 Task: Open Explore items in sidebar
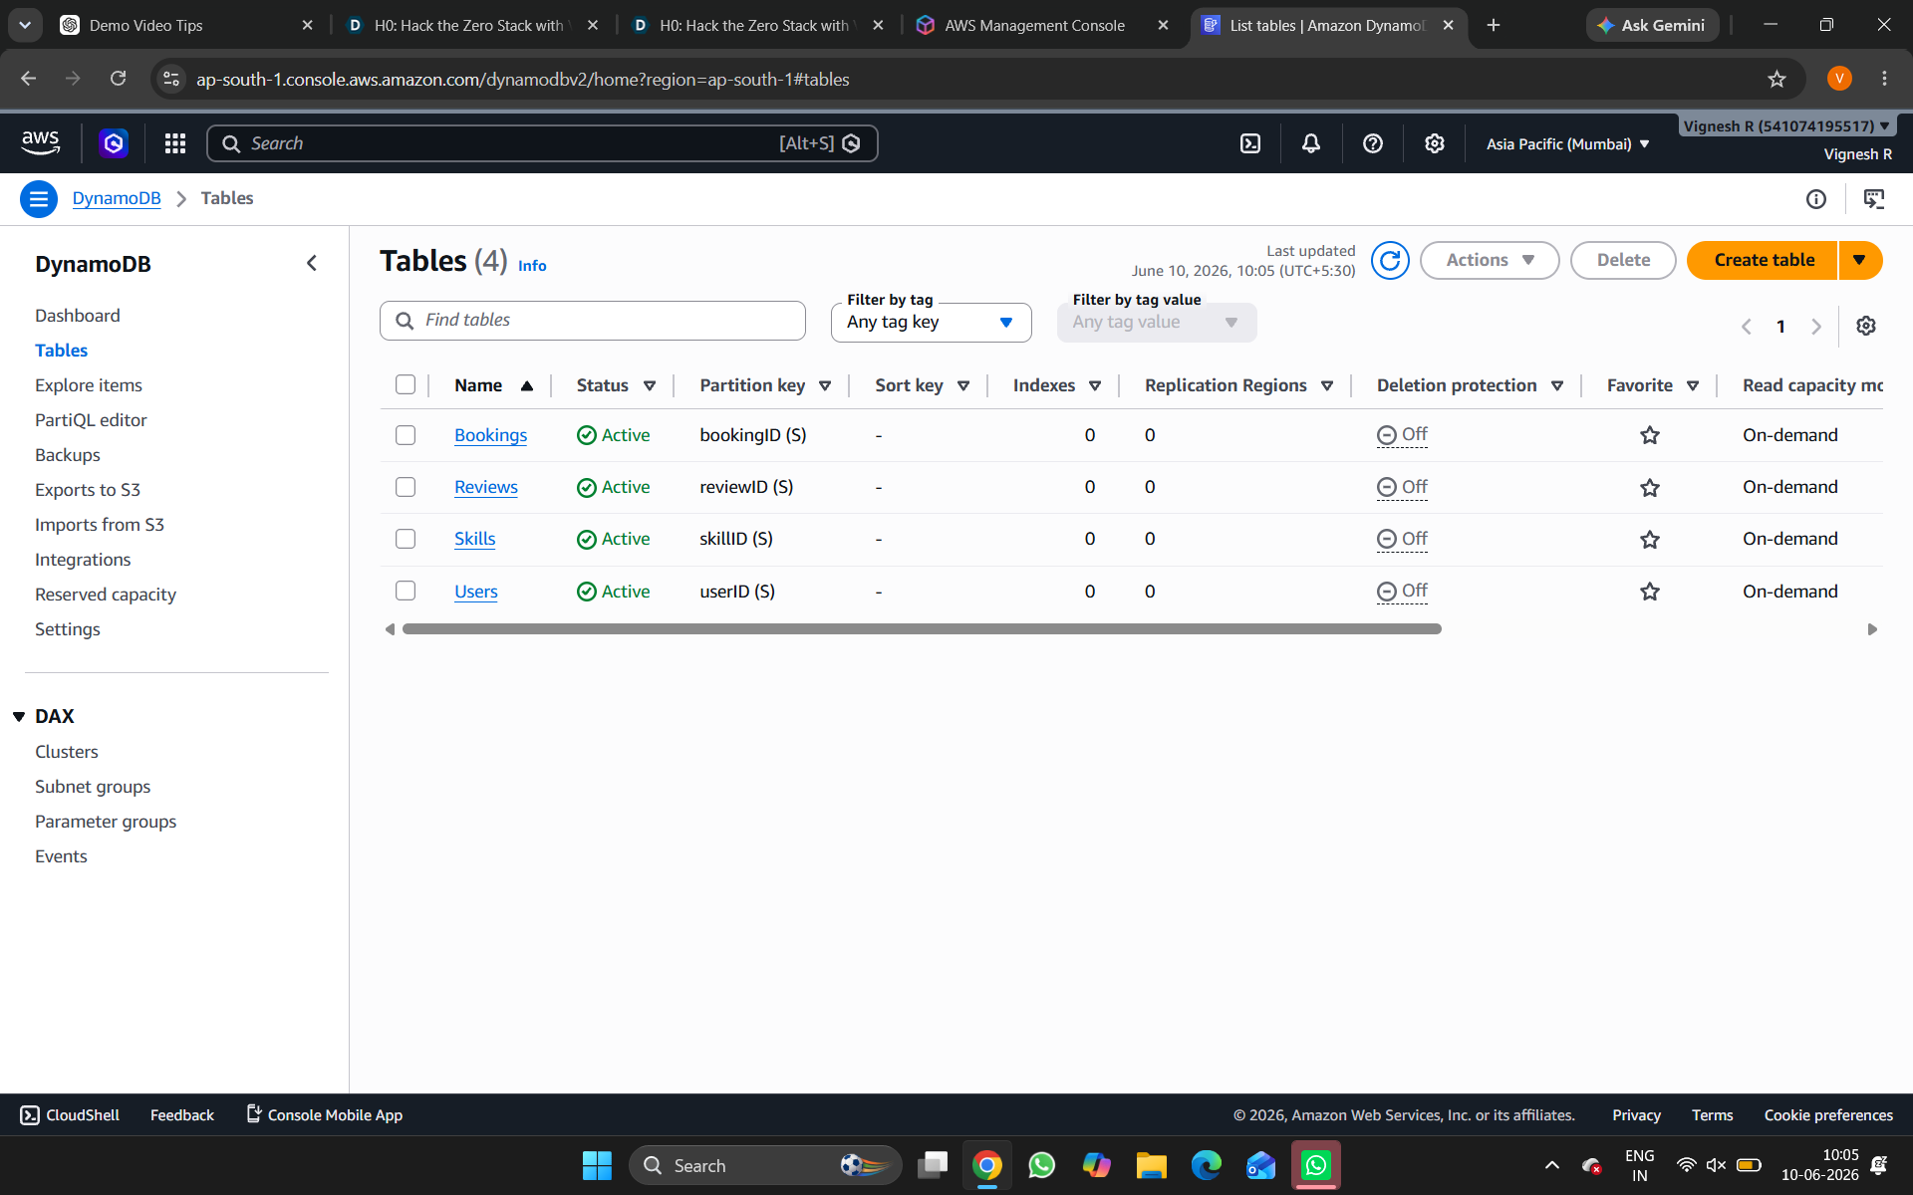click(89, 385)
